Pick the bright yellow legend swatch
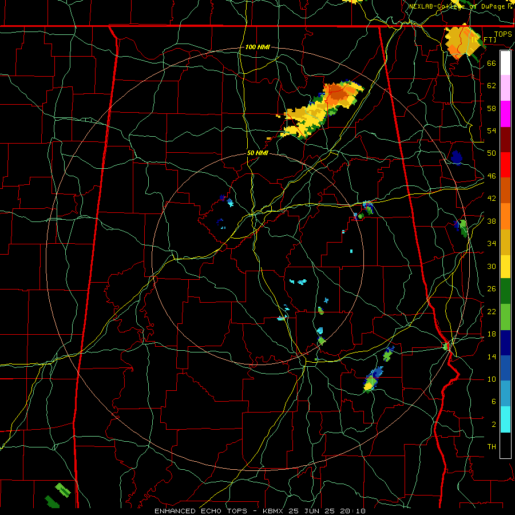The width and height of the screenshot is (515, 515). 505,266
